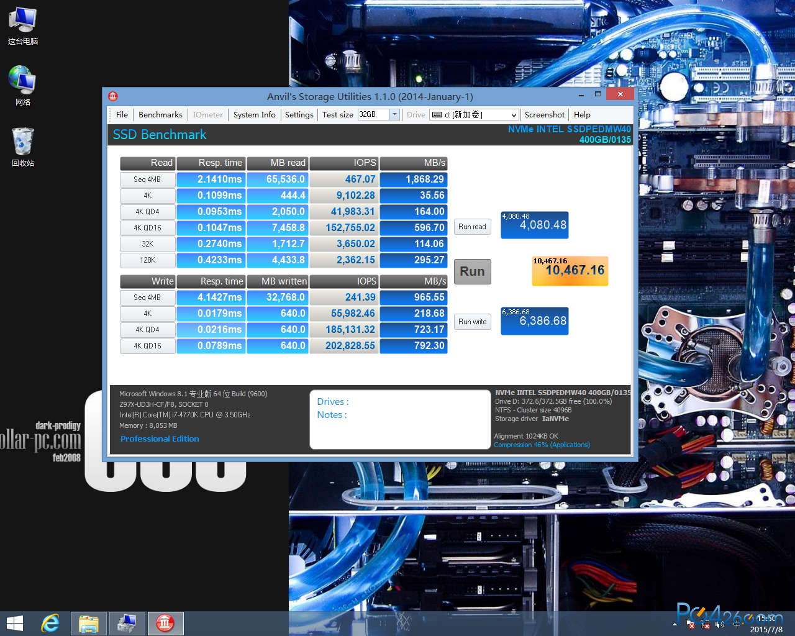Click the main Run button
The height and width of the screenshot is (636, 795).
tap(472, 271)
